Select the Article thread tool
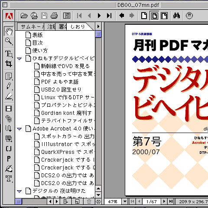Screen dimensions: 208x208 click(9, 128)
